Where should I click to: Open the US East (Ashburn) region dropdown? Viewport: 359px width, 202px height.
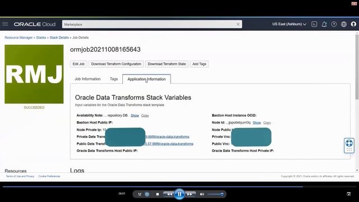pos(289,24)
